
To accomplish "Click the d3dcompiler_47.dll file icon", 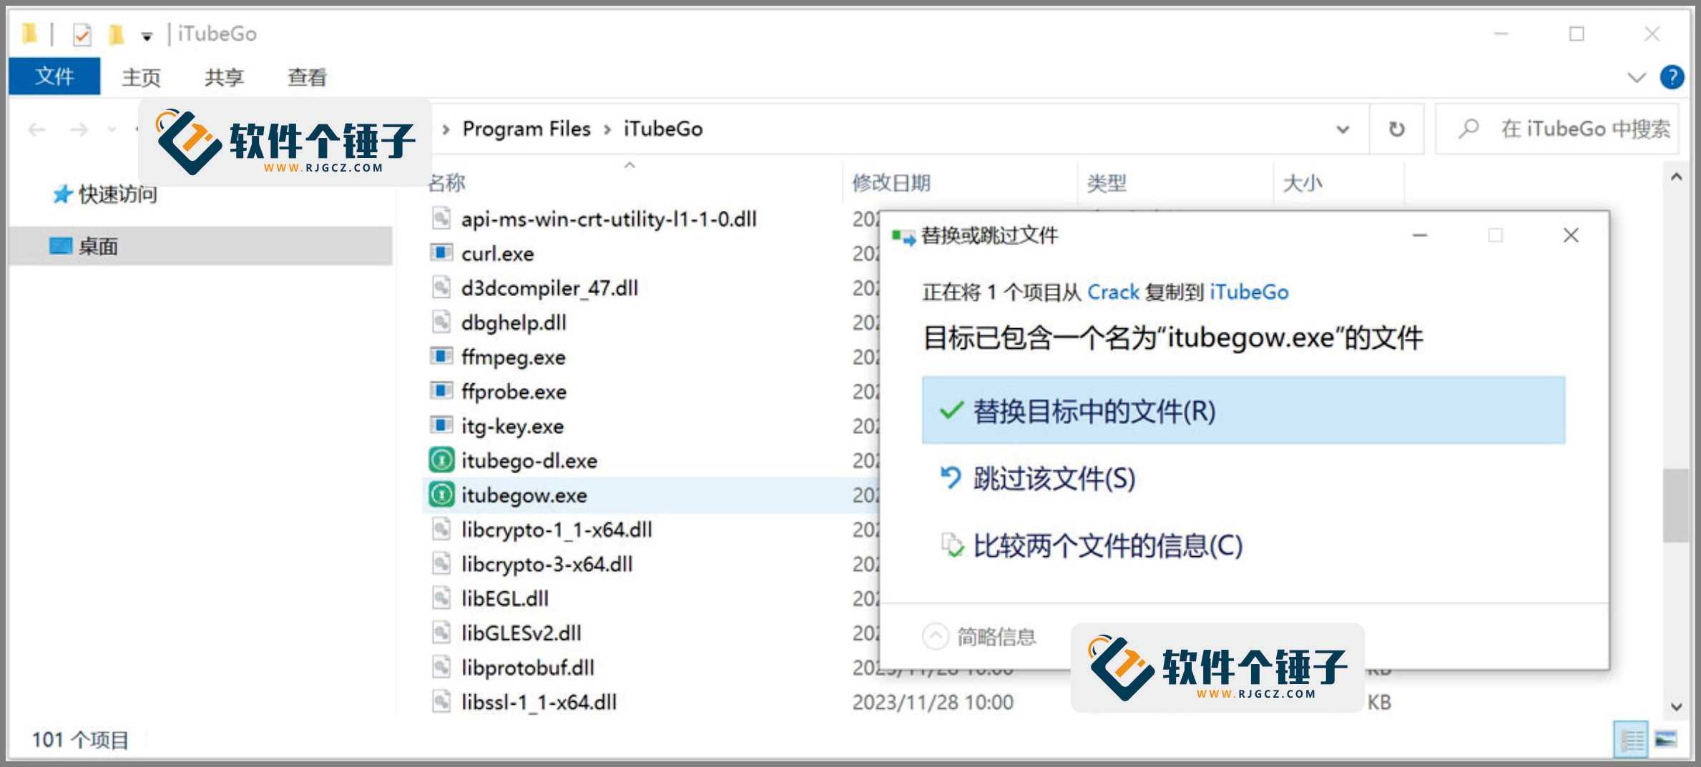I will tap(441, 287).
